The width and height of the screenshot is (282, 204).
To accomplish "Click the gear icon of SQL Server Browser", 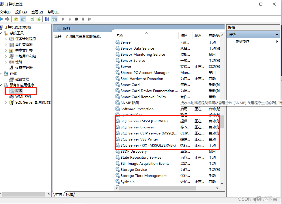I will click(x=117, y=127).
